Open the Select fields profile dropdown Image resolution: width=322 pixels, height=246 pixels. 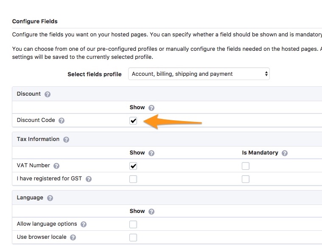[199, 74]
